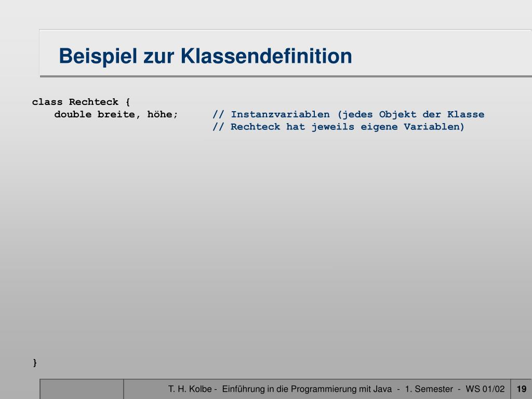
Task: Click the closing curly brace of the class
Action: coord(35,362)
